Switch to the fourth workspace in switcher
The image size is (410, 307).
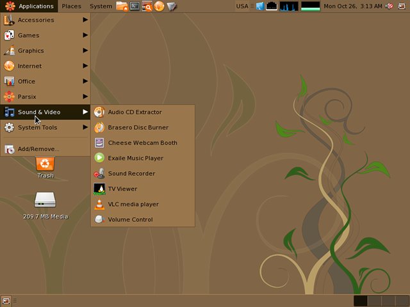click(402, 301)
